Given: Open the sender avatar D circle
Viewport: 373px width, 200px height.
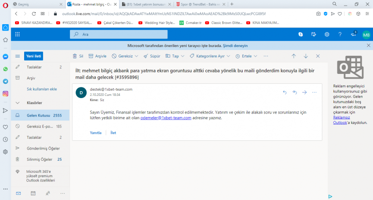Looking at the screenshot, I should tap(81, 93).
